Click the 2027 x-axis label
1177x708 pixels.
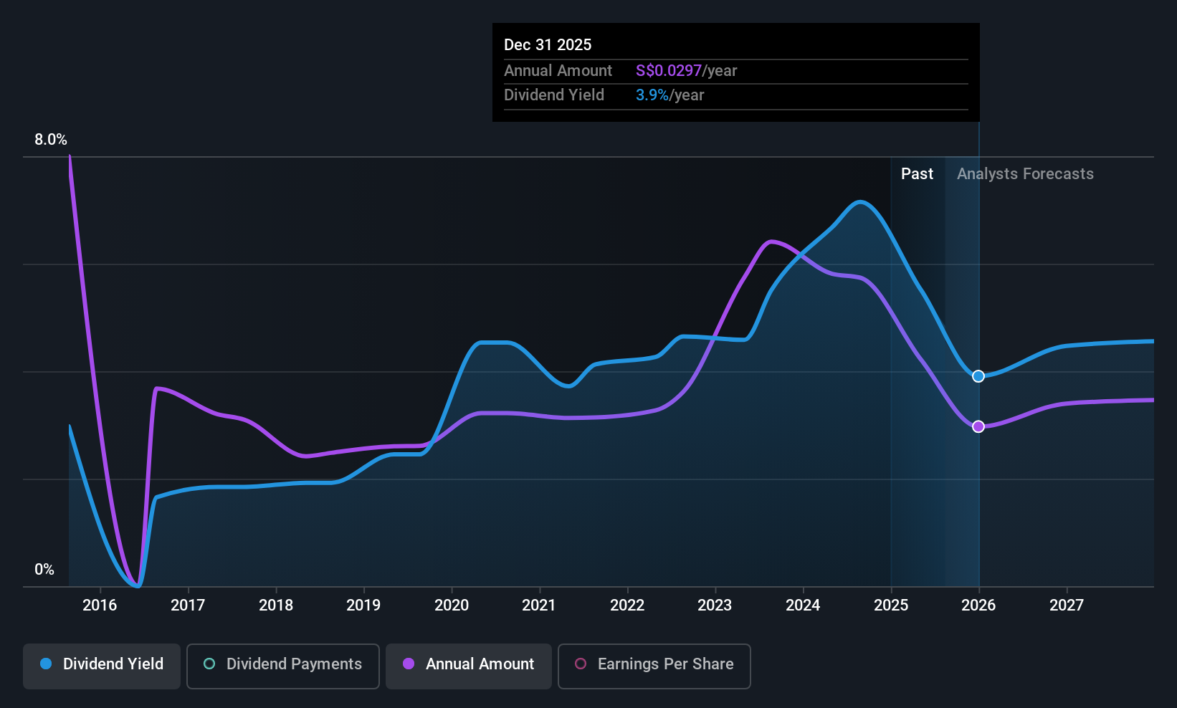pos(1067,606)
